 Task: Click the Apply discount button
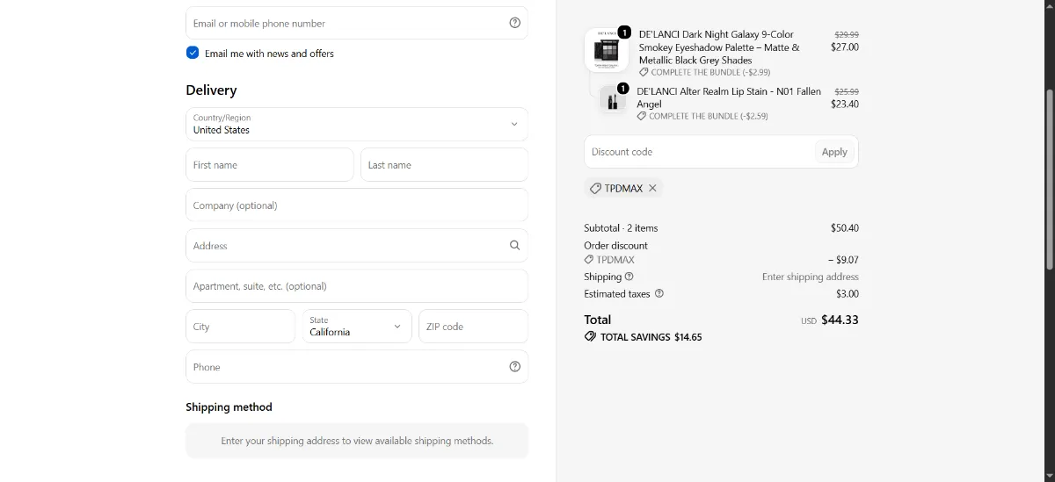click(834, 152)
